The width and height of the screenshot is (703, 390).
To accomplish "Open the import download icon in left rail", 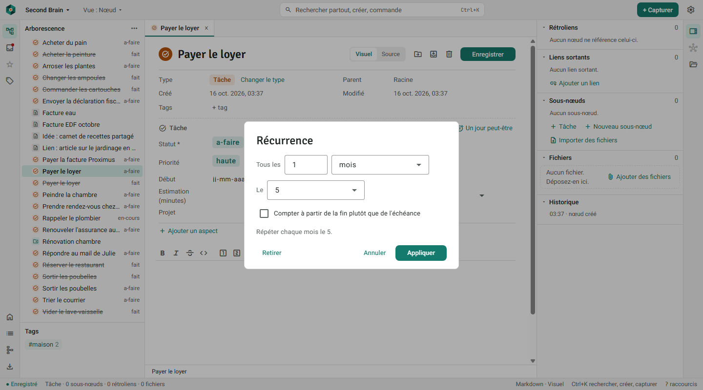I will 10,367.
